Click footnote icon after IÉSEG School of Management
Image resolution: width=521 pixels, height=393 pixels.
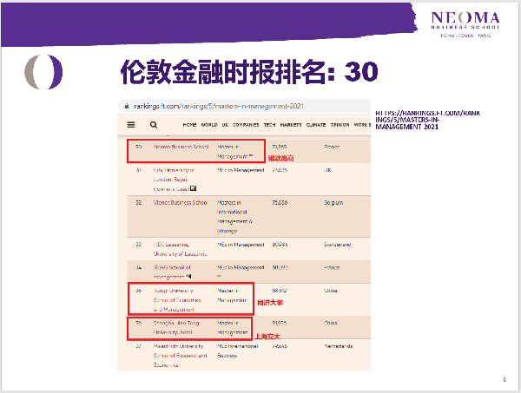(x=188, y=276)
